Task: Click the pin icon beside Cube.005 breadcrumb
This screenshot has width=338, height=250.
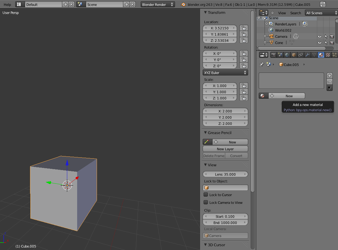Action: (x=262, y=64)
